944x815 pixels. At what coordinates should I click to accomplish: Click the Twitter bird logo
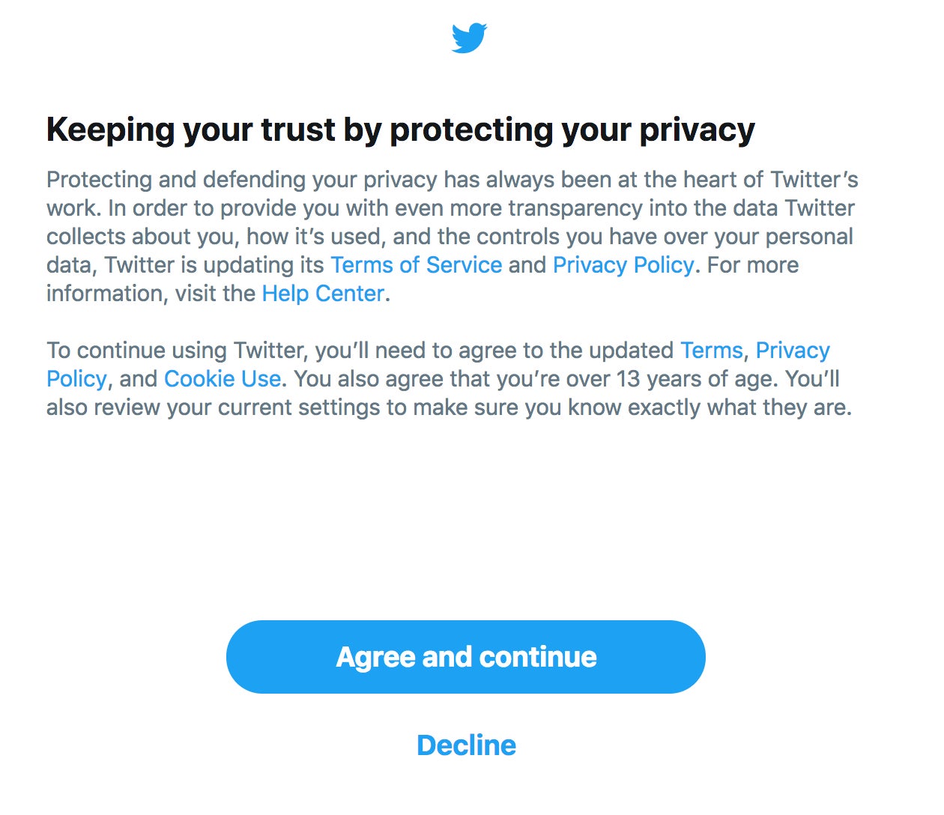coord(469,37)
